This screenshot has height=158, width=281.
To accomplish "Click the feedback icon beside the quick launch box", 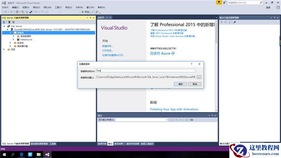I will click(x=224, y=2).
